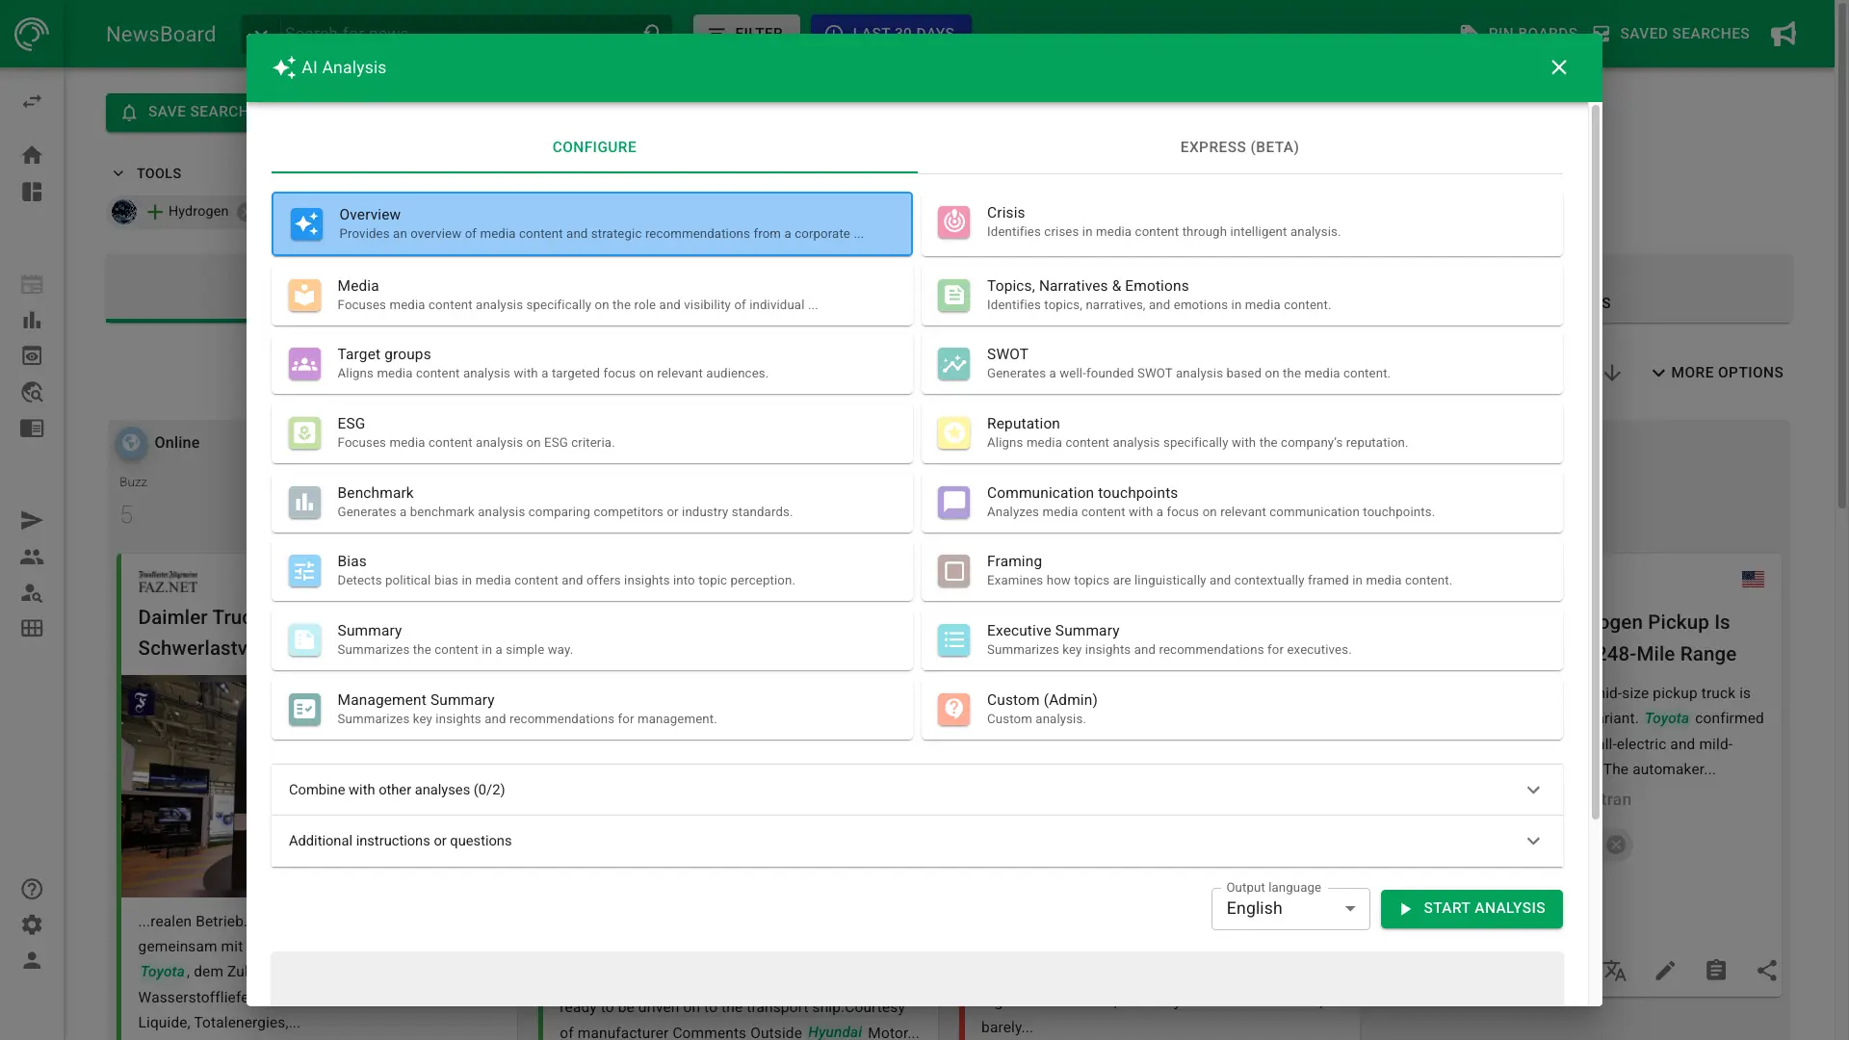Open help icon in left sidebar

point(32,889)
